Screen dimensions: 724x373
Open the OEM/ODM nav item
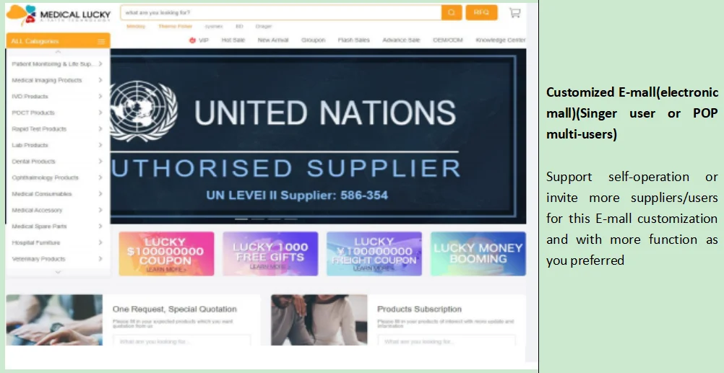pyautogui.click(x=448, y=40)
